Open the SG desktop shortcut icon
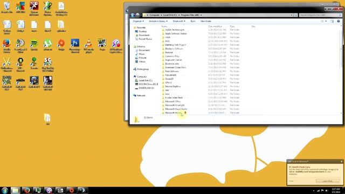The height and width of the screenshot is (194, 345). [47, 64]
